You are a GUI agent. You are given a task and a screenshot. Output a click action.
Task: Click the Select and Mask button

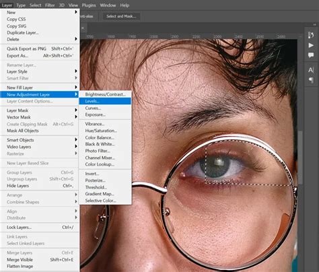(121, 16)
